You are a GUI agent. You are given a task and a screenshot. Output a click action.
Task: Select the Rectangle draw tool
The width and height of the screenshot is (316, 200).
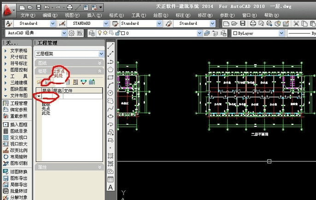pos(111,77)
